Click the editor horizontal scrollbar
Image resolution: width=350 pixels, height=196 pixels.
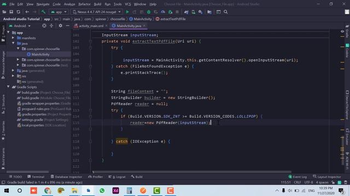coord(192,172)
